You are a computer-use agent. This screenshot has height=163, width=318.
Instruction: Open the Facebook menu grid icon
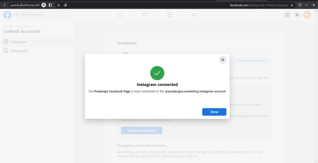(287, 15)
